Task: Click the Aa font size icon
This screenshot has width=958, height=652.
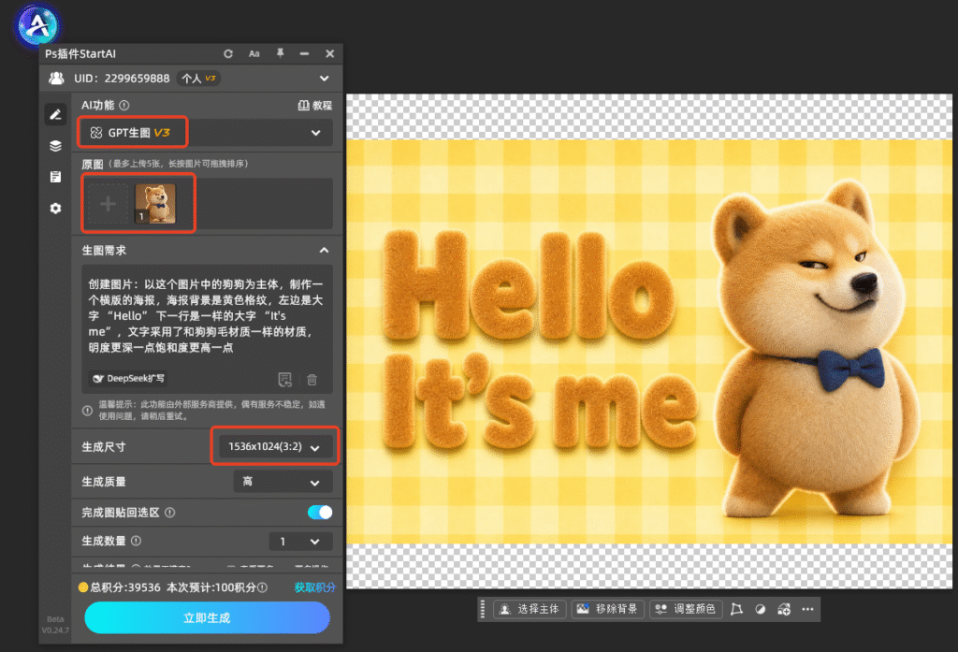Action: (x=254, y=53)
